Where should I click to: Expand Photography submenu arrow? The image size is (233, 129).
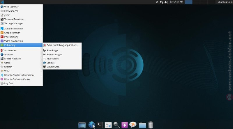(41, 37)
